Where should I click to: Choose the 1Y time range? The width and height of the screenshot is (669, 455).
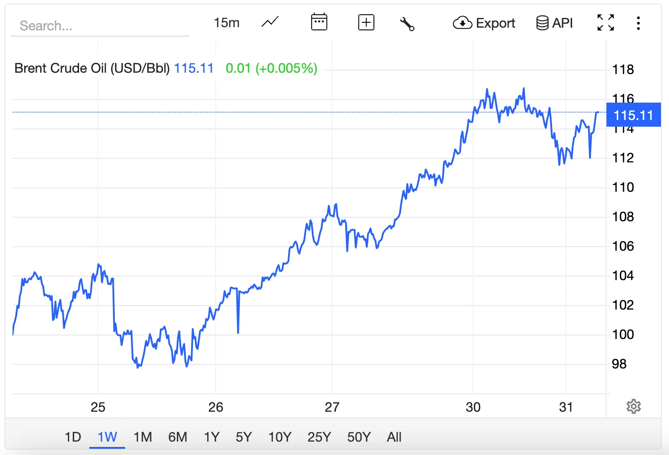click(x=212, y=437)
